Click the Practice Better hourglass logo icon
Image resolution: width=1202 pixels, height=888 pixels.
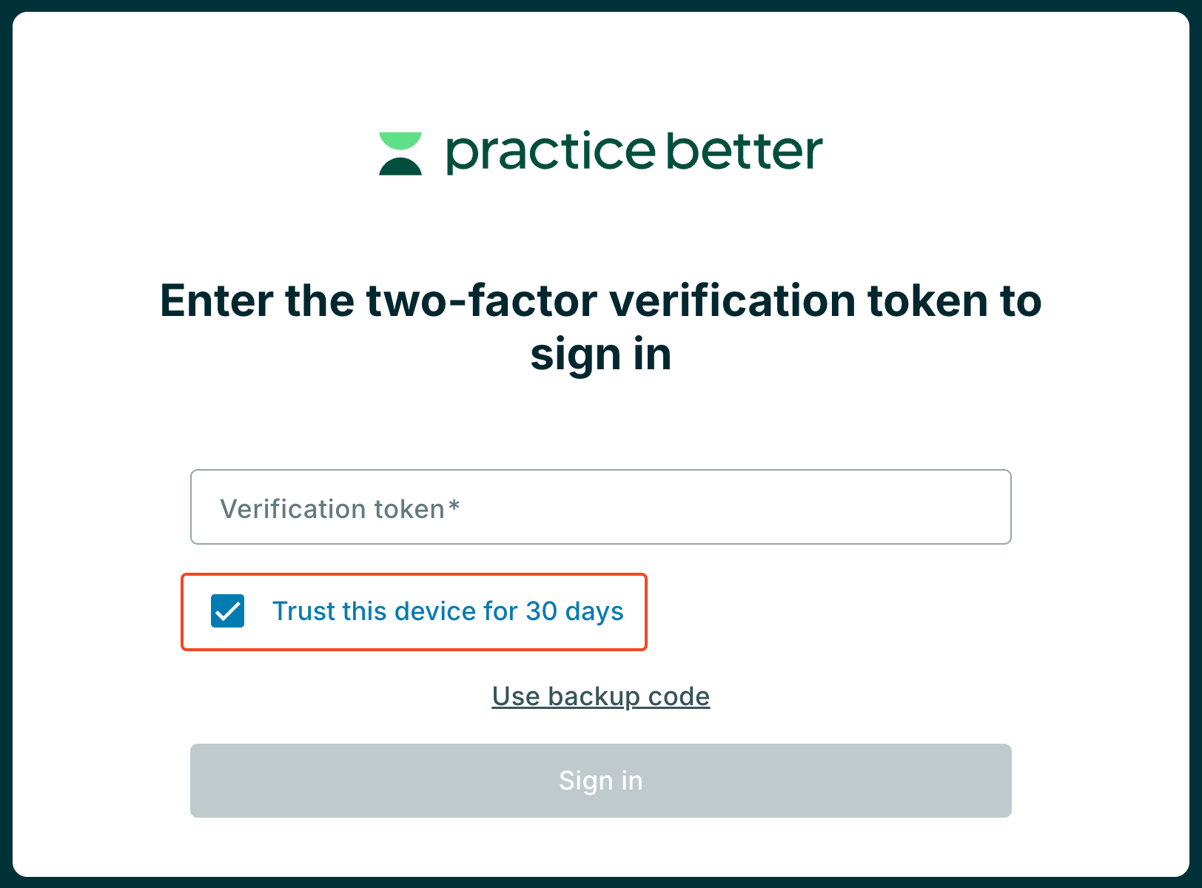click(400, 154)
